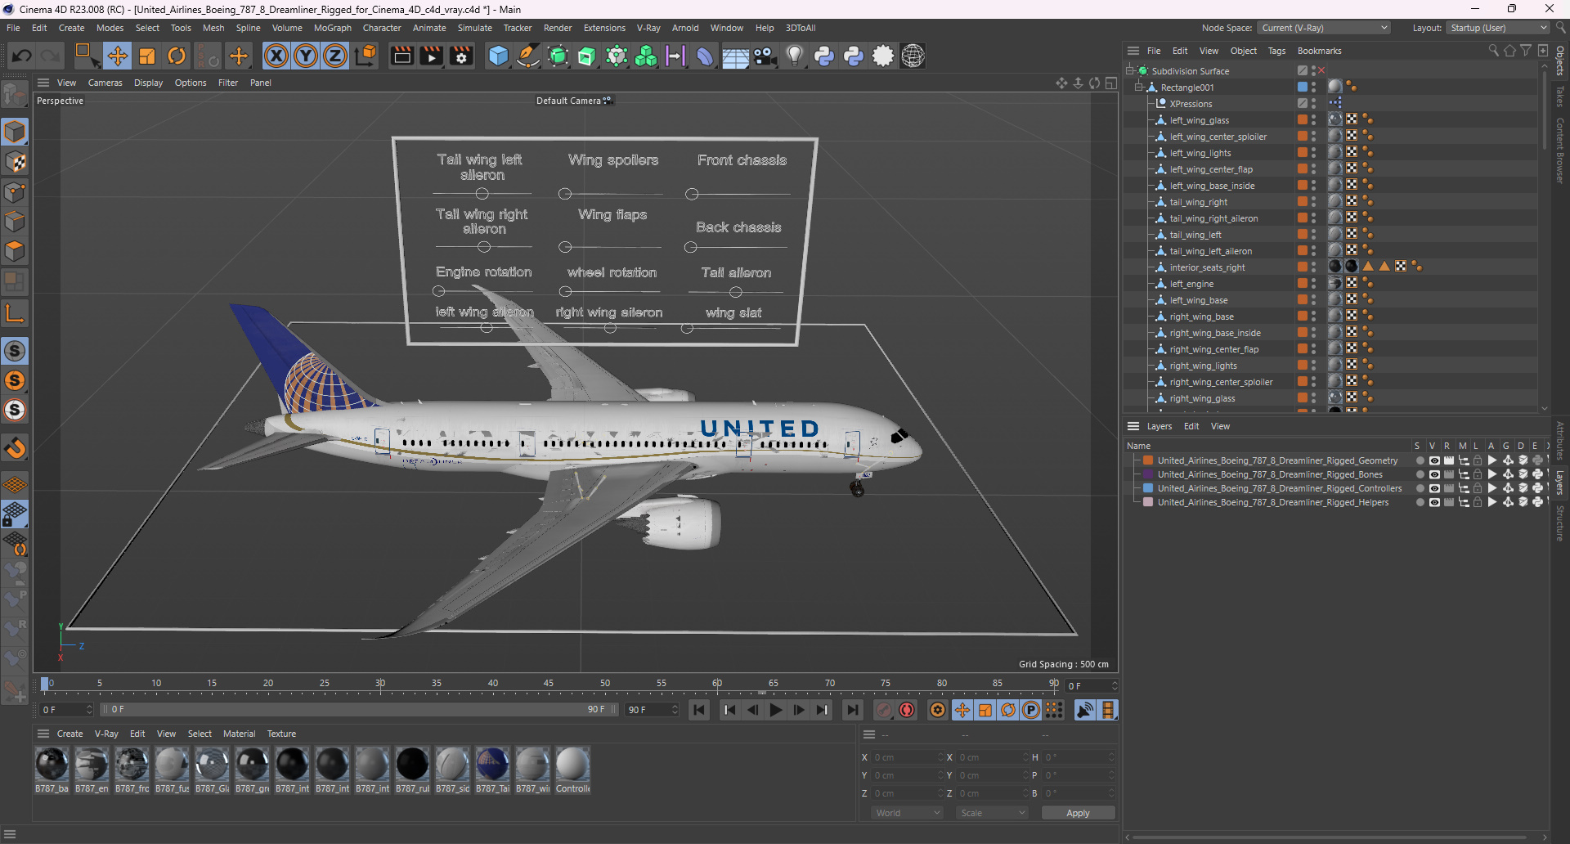Select interior_seats_right object

click(x=1207, y=267)
